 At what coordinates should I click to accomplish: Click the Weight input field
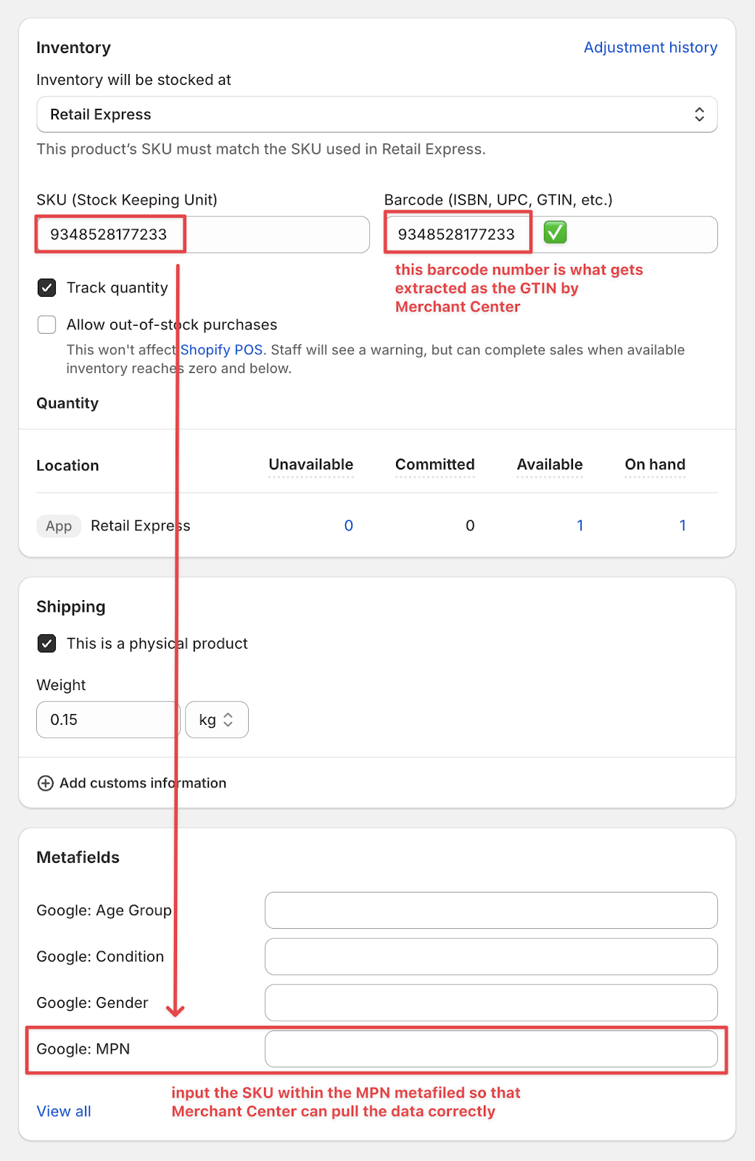coord(107,720)
